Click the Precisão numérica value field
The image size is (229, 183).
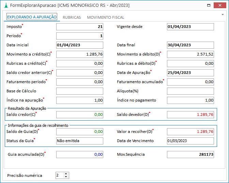pos(60,175)
